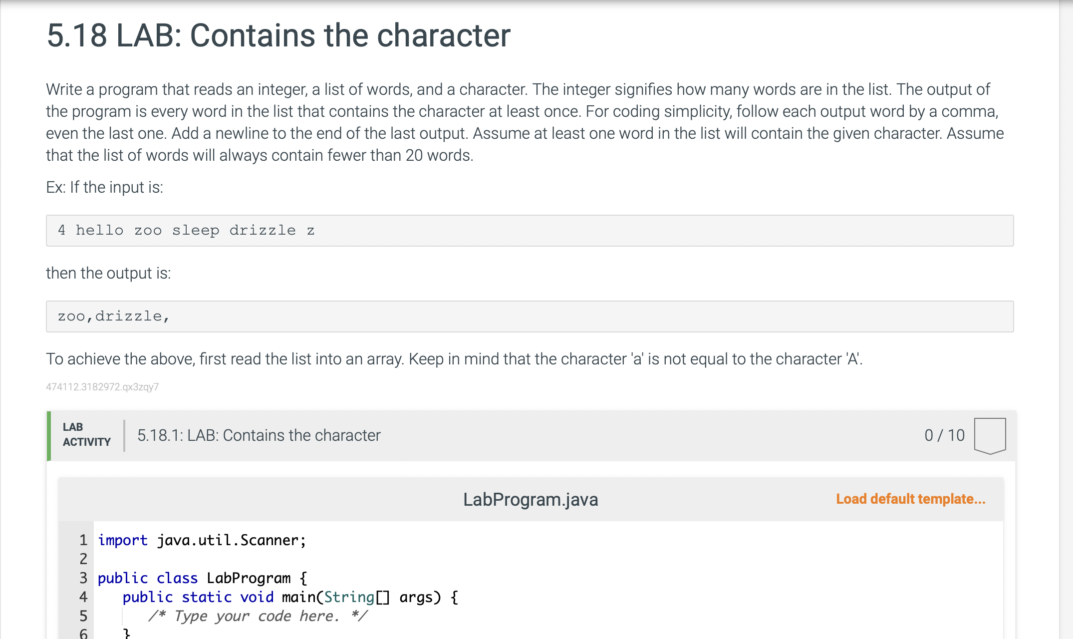Click the LabProgram.java file title
Image resolution: width=1073 pixels, height=639 pixels.
coord(530,499)
